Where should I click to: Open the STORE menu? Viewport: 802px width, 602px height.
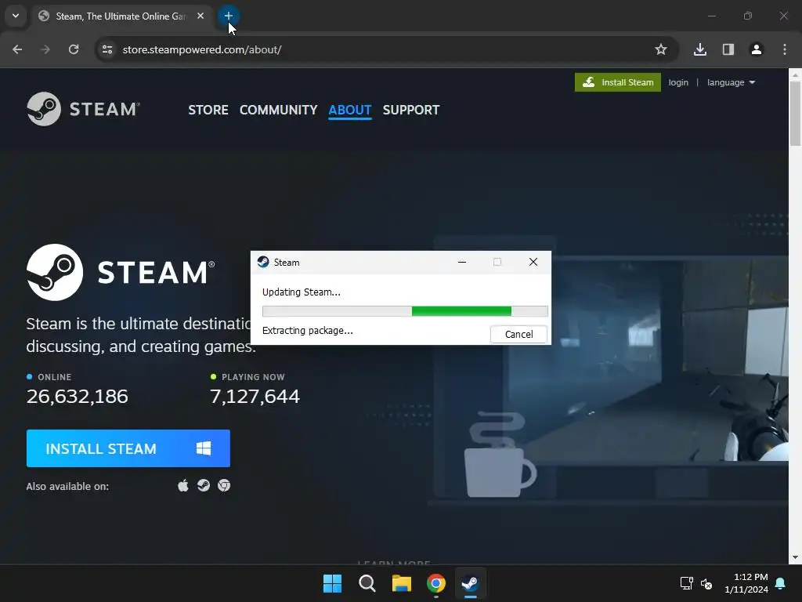tap(208, 110)
